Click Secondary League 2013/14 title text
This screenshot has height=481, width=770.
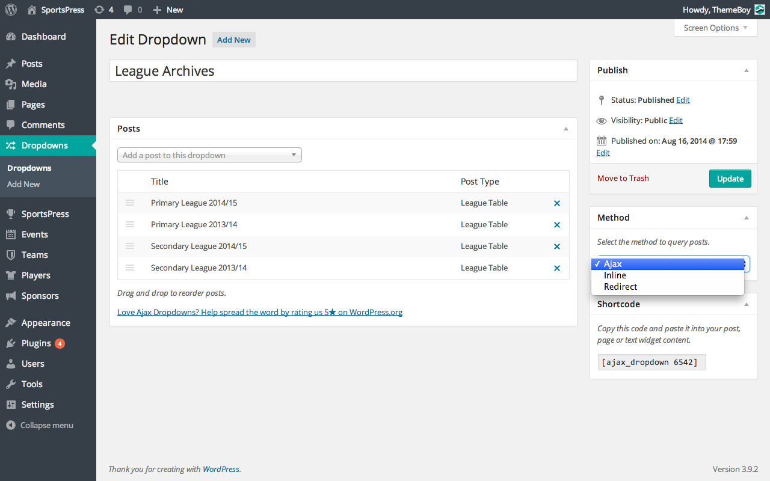click(x=199, y=268)
